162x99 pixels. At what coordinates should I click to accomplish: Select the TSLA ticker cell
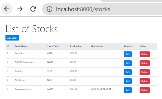(50, 71)
